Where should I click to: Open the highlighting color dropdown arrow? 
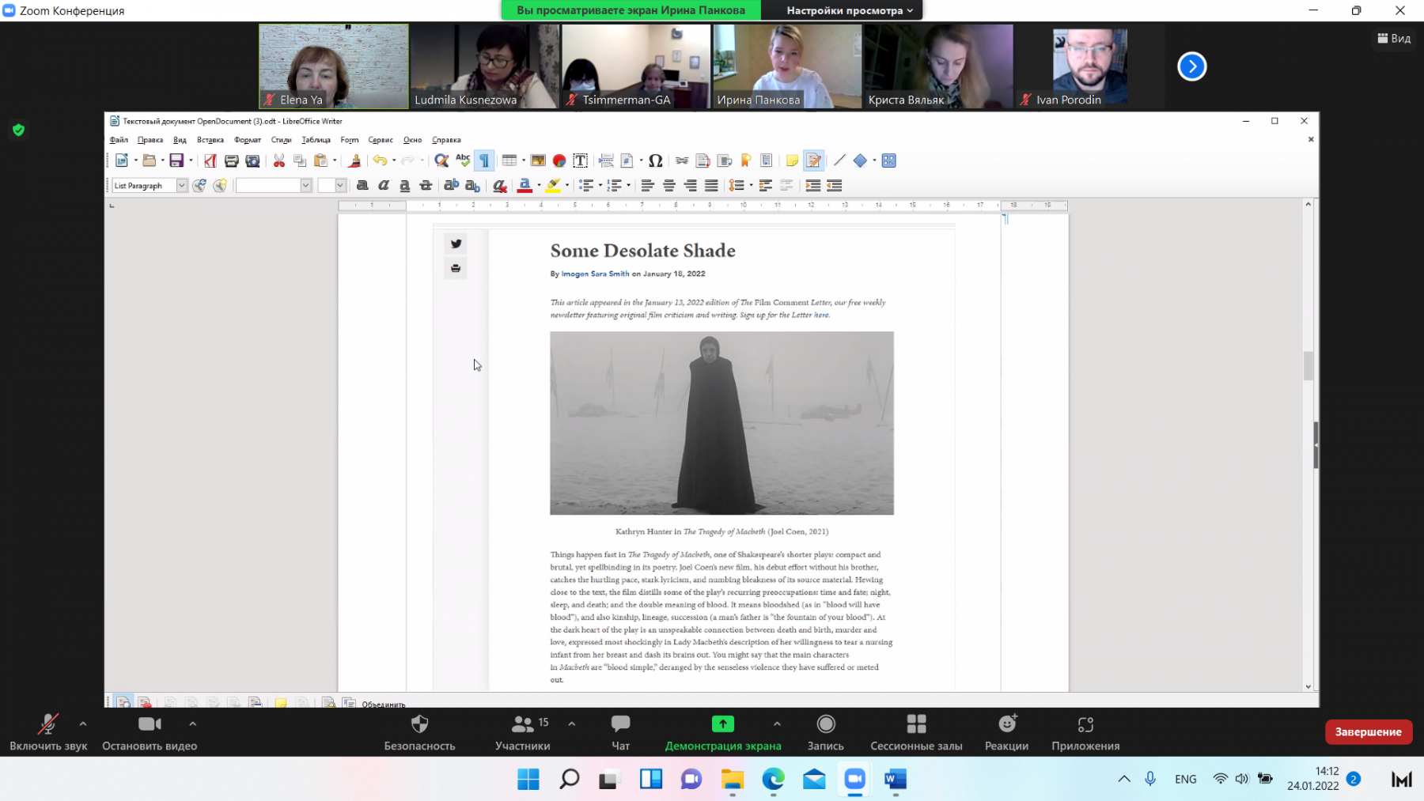tap(567, 185)
